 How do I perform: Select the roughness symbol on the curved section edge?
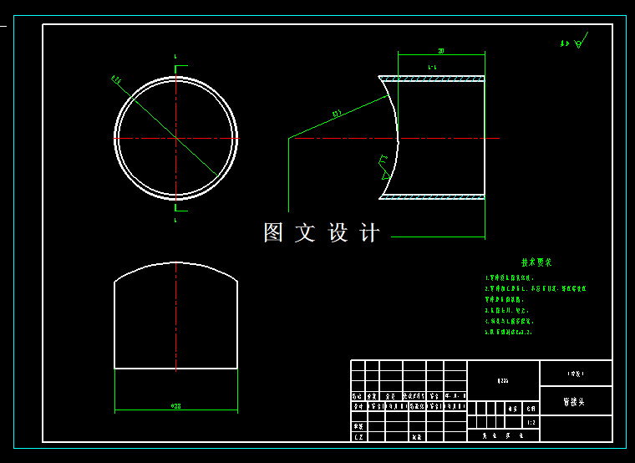[384, 167]
